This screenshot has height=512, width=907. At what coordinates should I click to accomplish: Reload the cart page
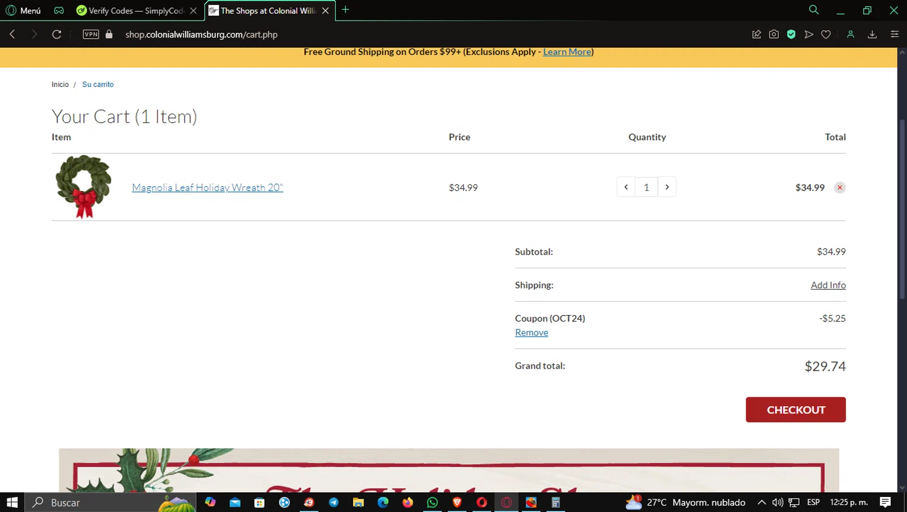click(57, 34)
